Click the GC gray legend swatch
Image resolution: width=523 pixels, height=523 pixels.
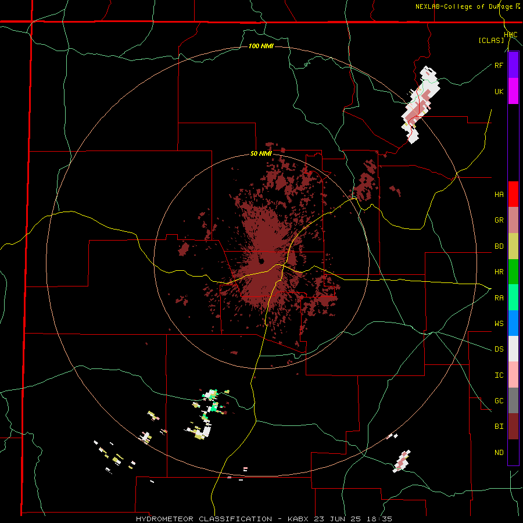click(513, 400)
